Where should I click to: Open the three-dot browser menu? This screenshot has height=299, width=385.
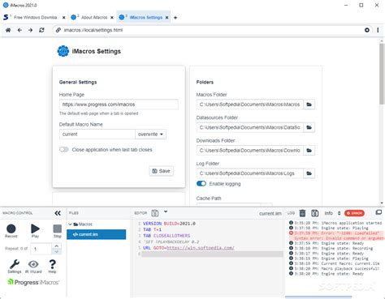(378, 30)
